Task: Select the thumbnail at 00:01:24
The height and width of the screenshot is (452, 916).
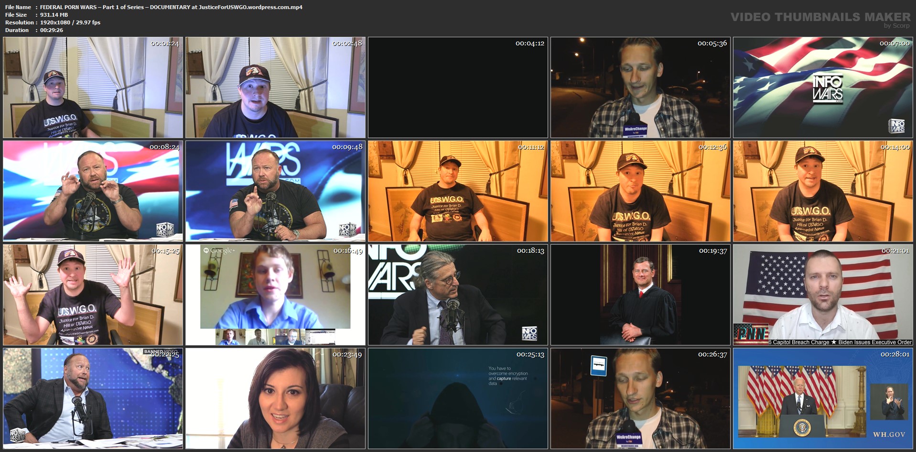Action: [93, 87]
